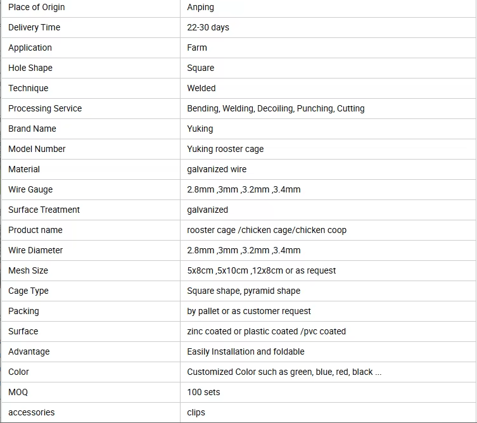Click the MOQ 100 sets value
The width and height of the screenshot is (477, 423).
coord(203,392)
